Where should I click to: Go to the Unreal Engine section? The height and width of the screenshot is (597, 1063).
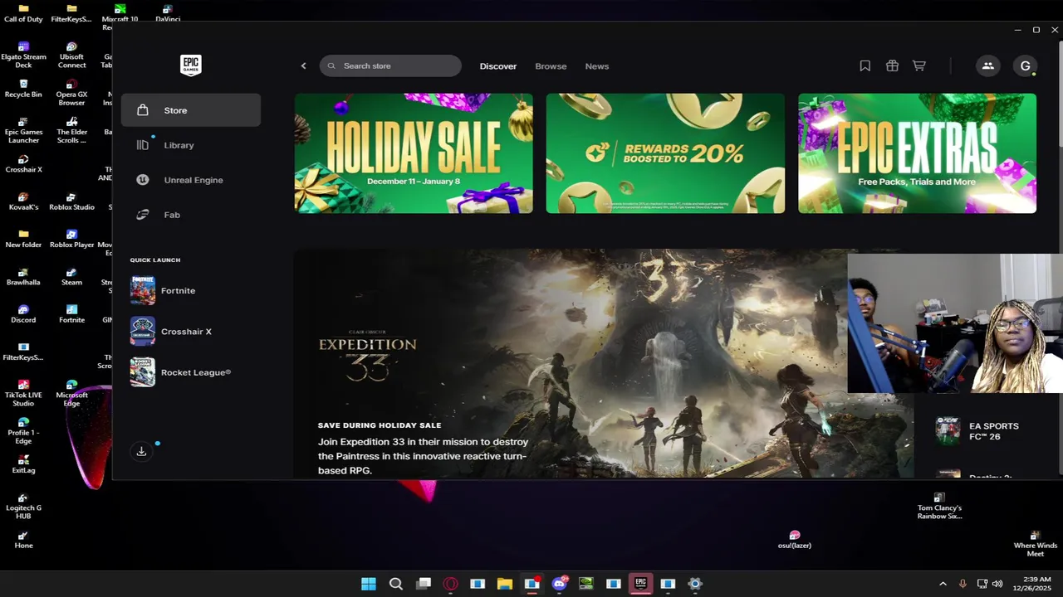click(x=191, y=180)
